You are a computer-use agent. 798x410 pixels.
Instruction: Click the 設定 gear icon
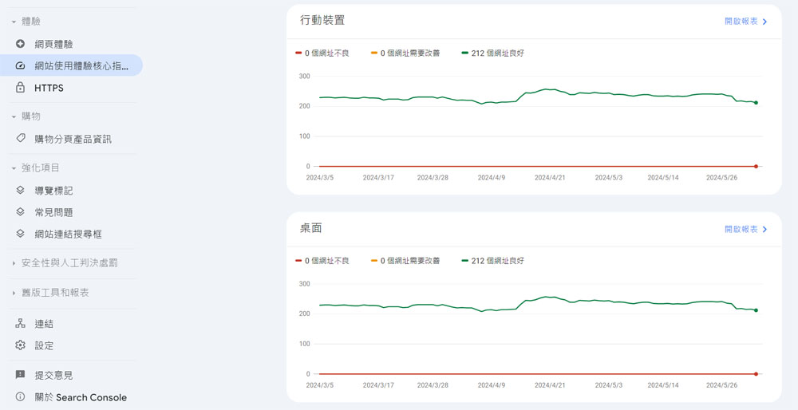click(21, 345)
